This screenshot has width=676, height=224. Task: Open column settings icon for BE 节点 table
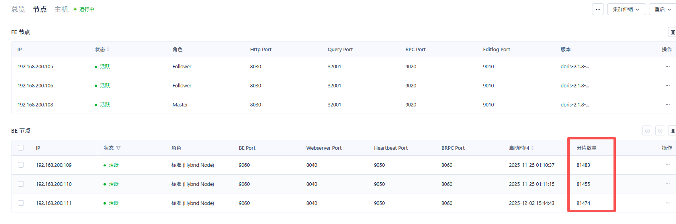[672, 131]
